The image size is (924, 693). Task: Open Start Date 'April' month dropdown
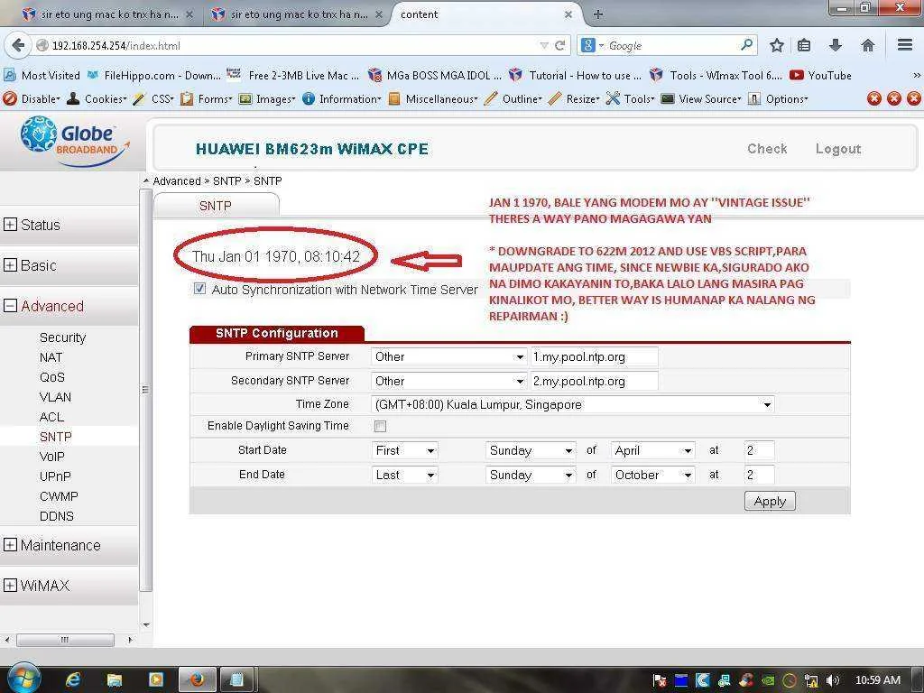(653, 451)
